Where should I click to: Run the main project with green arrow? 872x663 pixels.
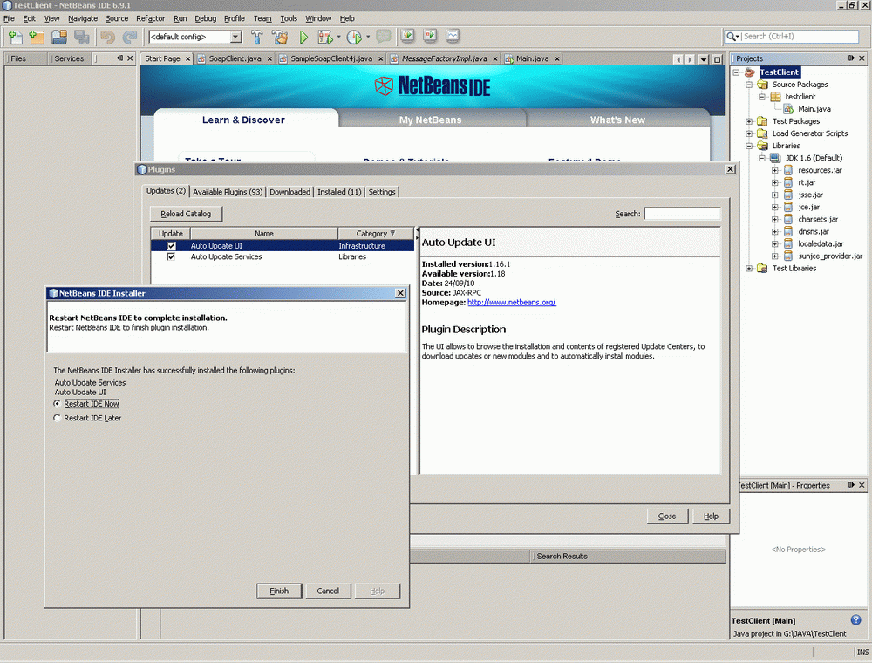coord(303,38)
